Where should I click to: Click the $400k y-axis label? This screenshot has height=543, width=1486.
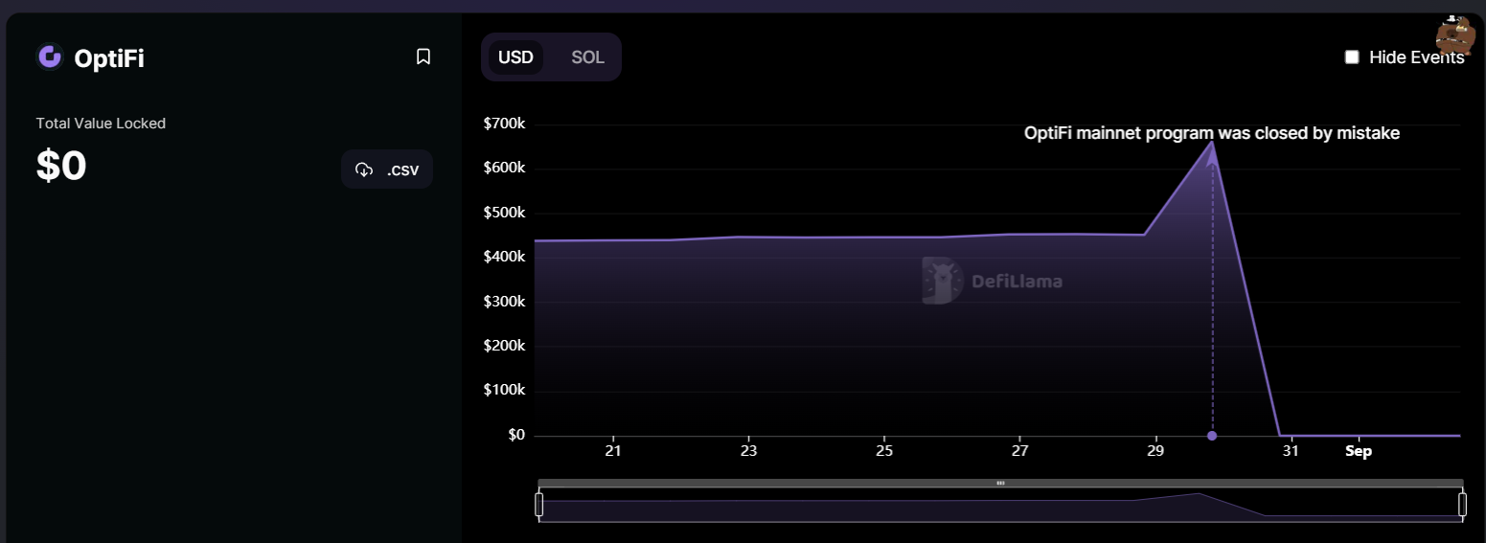click(504, 257)
